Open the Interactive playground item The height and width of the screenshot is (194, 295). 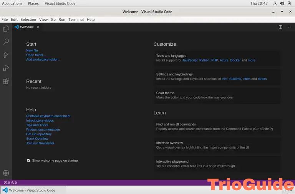[217, 164]
